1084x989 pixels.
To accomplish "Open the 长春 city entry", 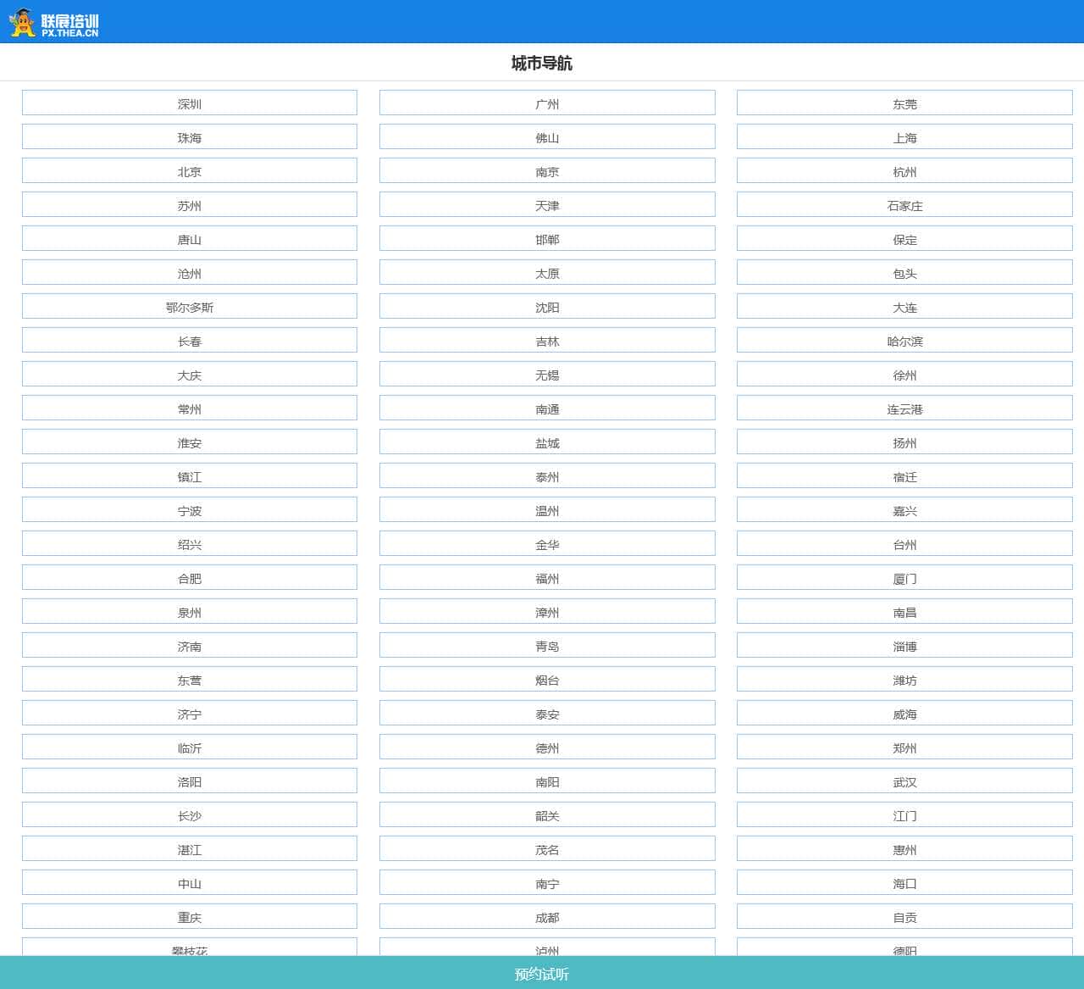I will [190, 341].
